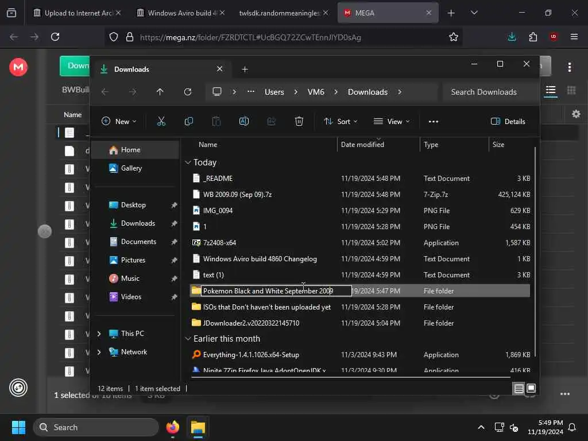Screen dimensions: 588x441
Task: Select ISOs that Don't haven't been uploaded folder
Action: [x=360, y=307]
